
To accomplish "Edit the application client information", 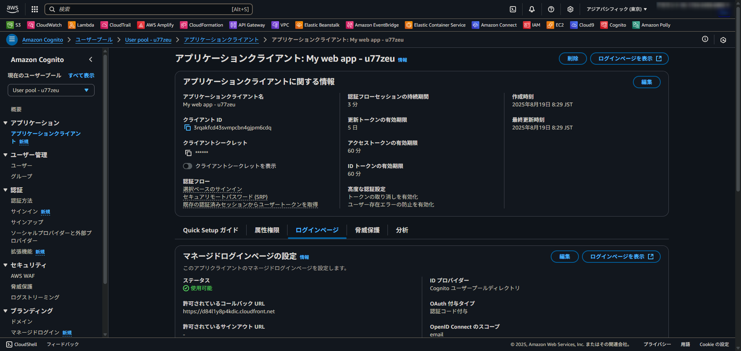I will coord(646,82).
